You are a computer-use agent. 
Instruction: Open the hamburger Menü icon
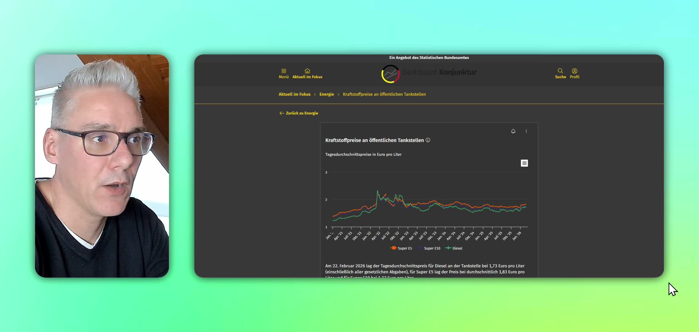[x=283, y=71]
